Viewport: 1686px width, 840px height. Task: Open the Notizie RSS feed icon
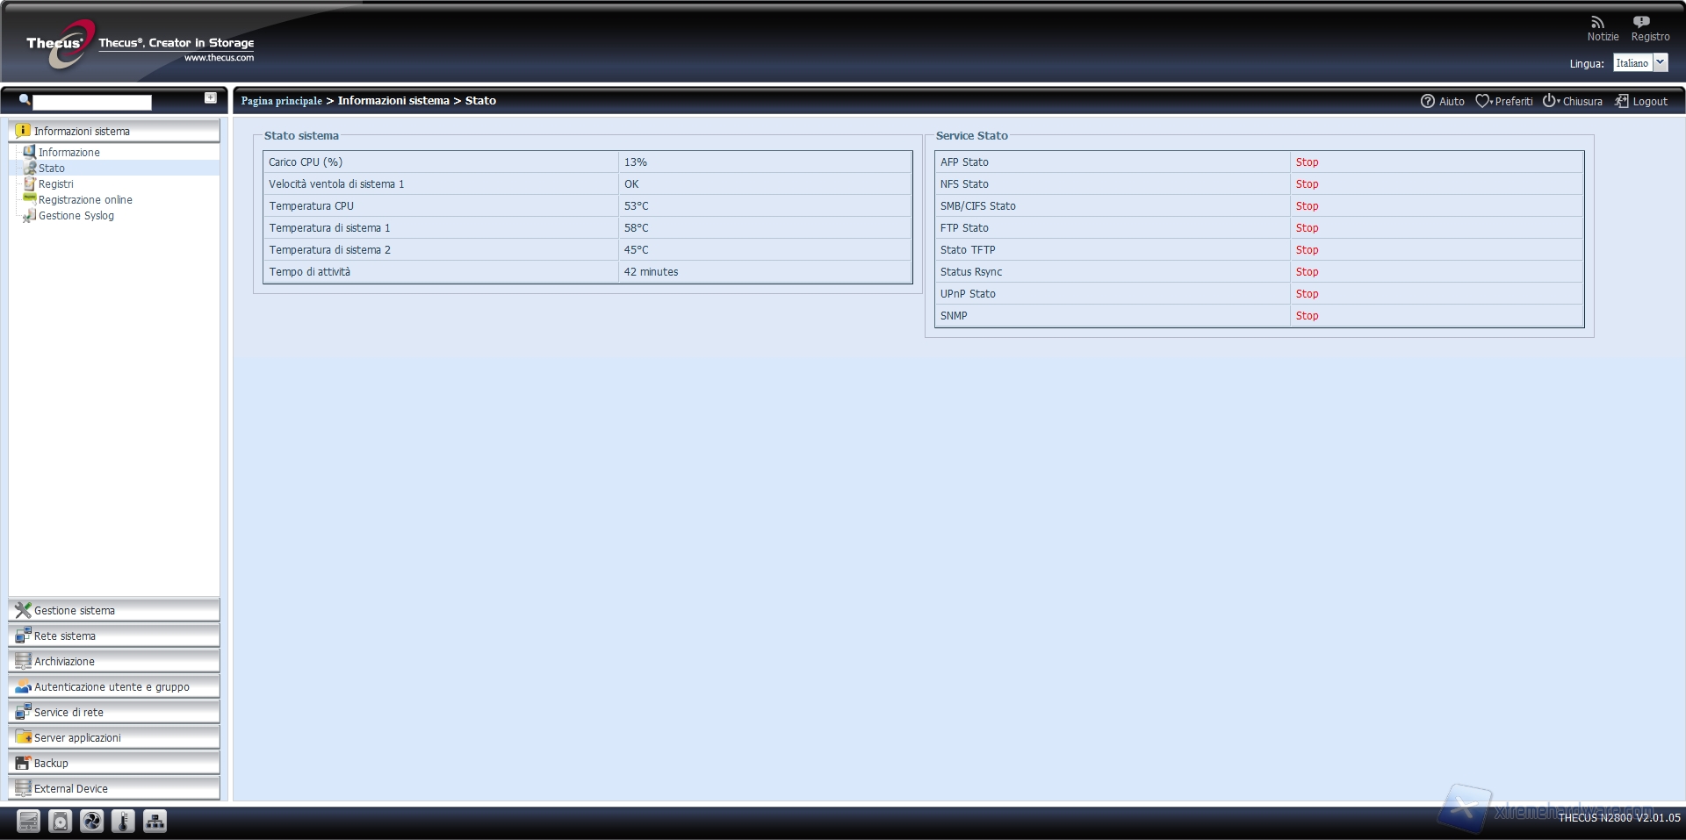(1597, 23)
